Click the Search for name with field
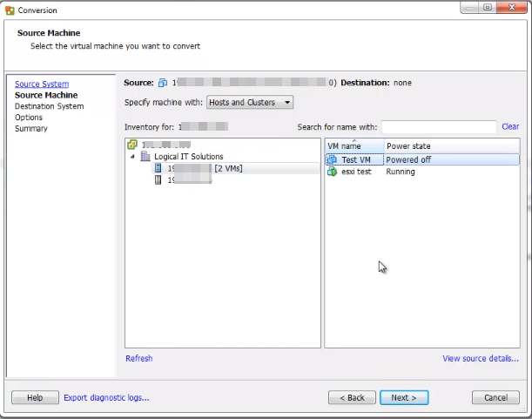Screen dimensions: 532x419 [x=439, y=127]
